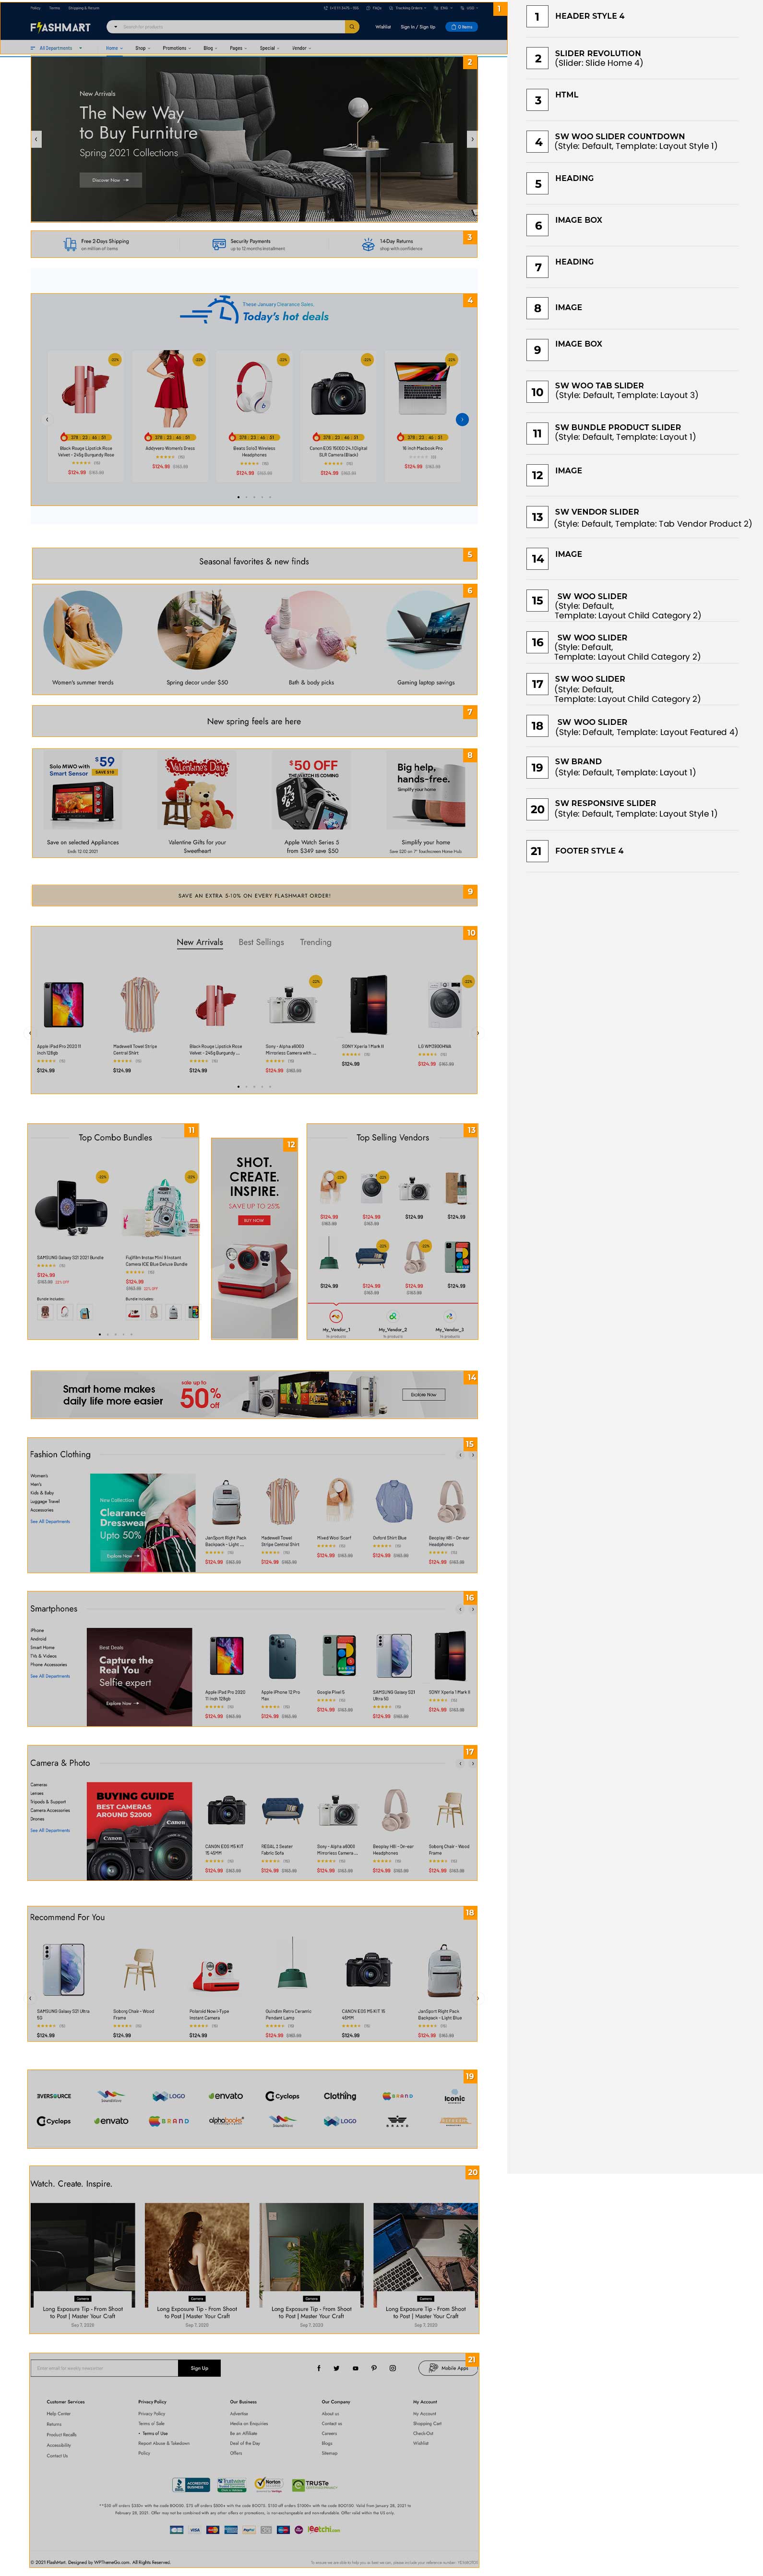Open the YouTube footer icon

click(355, 2368)
